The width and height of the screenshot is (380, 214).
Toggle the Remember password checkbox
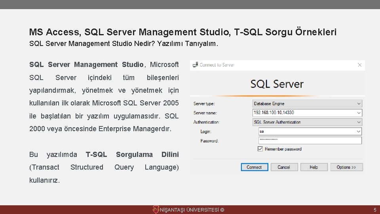coord(260,149)
